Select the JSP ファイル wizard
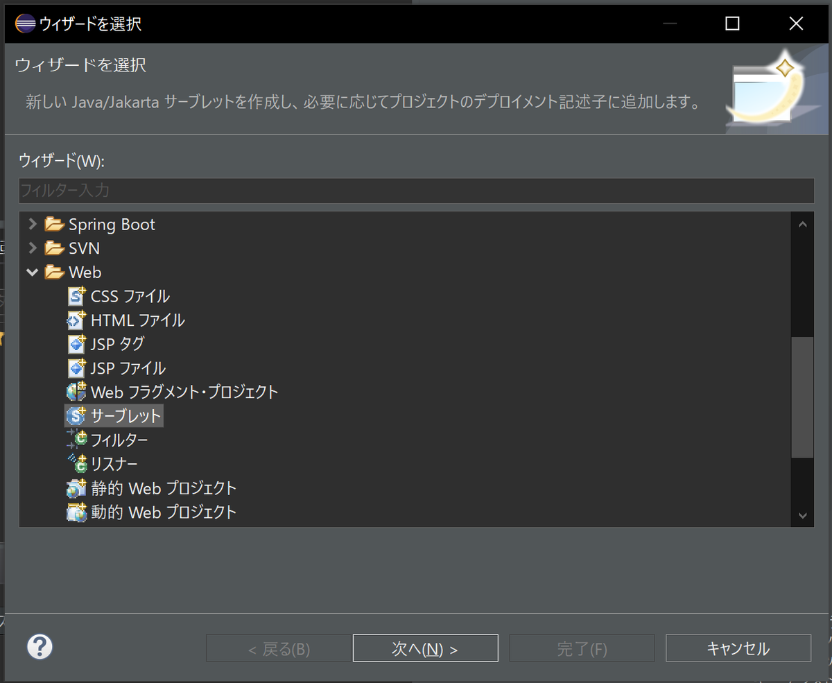Viewport: 832px width, 683px height. pos(128,368)
